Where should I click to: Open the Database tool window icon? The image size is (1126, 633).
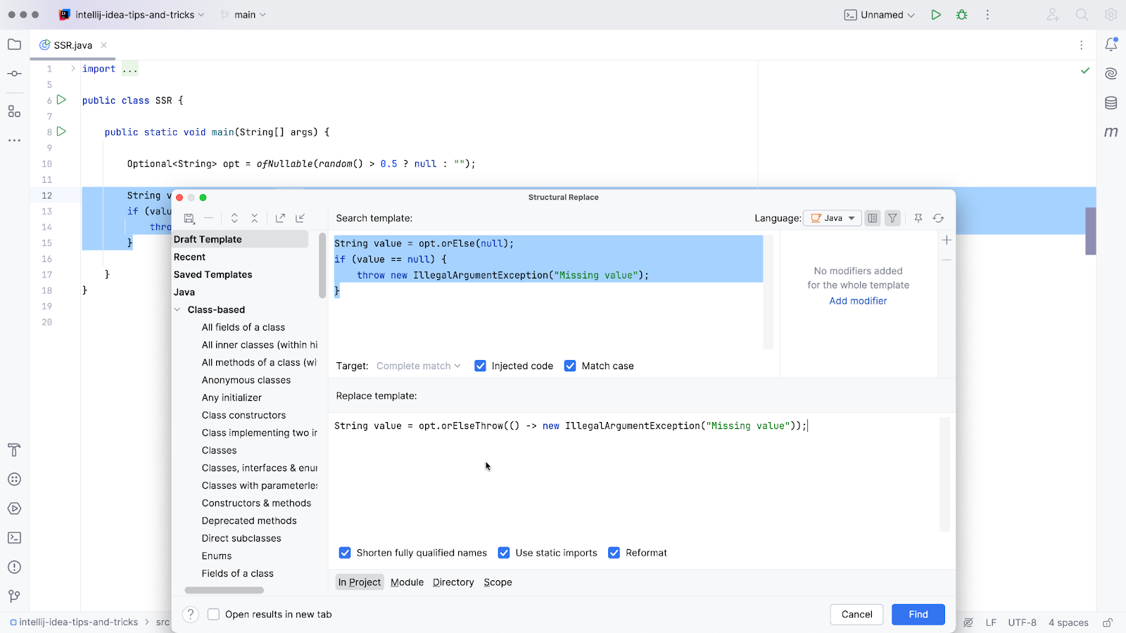coord(1111,103)
